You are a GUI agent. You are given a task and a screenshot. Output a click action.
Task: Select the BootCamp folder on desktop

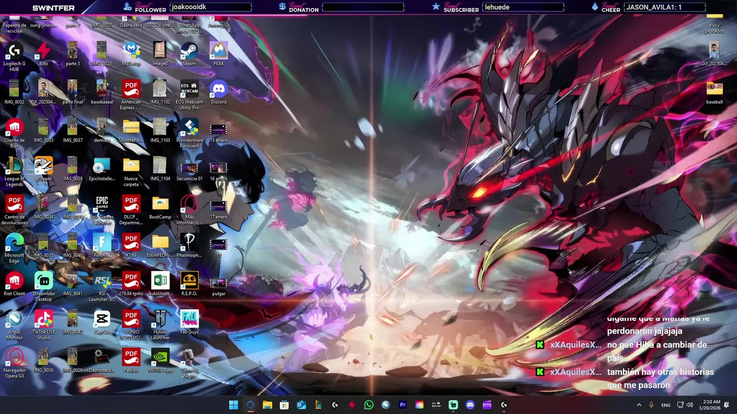point(160,208)
